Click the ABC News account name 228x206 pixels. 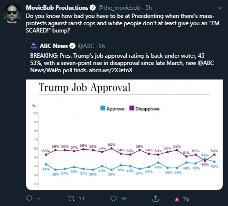pyautogui.click(x=54, y=46)
